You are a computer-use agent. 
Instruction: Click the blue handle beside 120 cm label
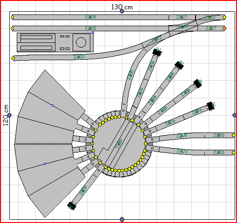pos(9,115)
